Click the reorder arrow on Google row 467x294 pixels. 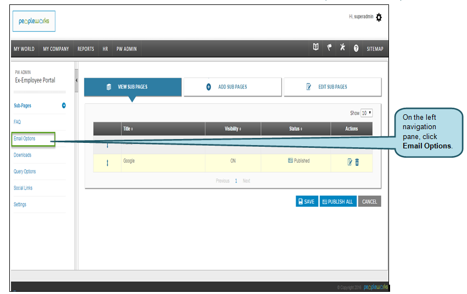click(107, 163)
